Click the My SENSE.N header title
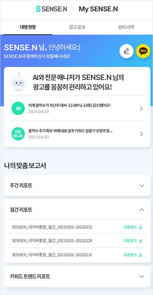Image resolution: width=153 pixels, height=295 pixels. coord(98,9)
